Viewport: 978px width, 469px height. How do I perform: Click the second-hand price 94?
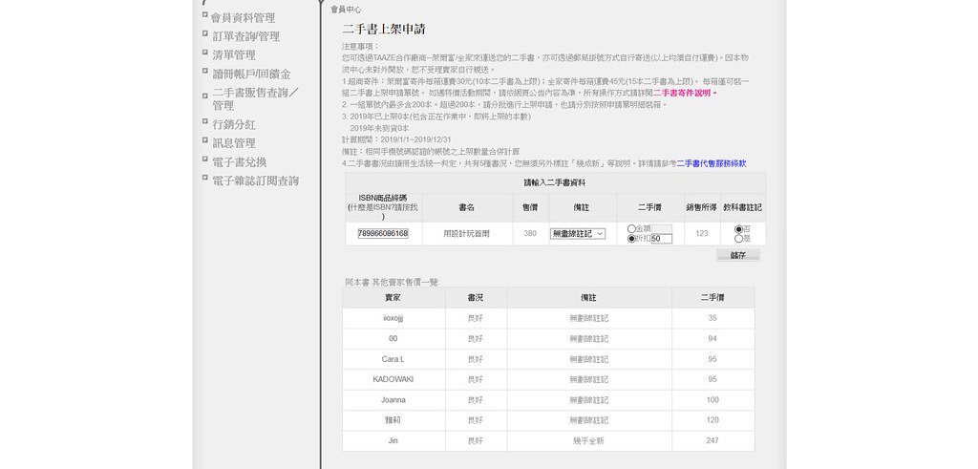coord(712,339)
